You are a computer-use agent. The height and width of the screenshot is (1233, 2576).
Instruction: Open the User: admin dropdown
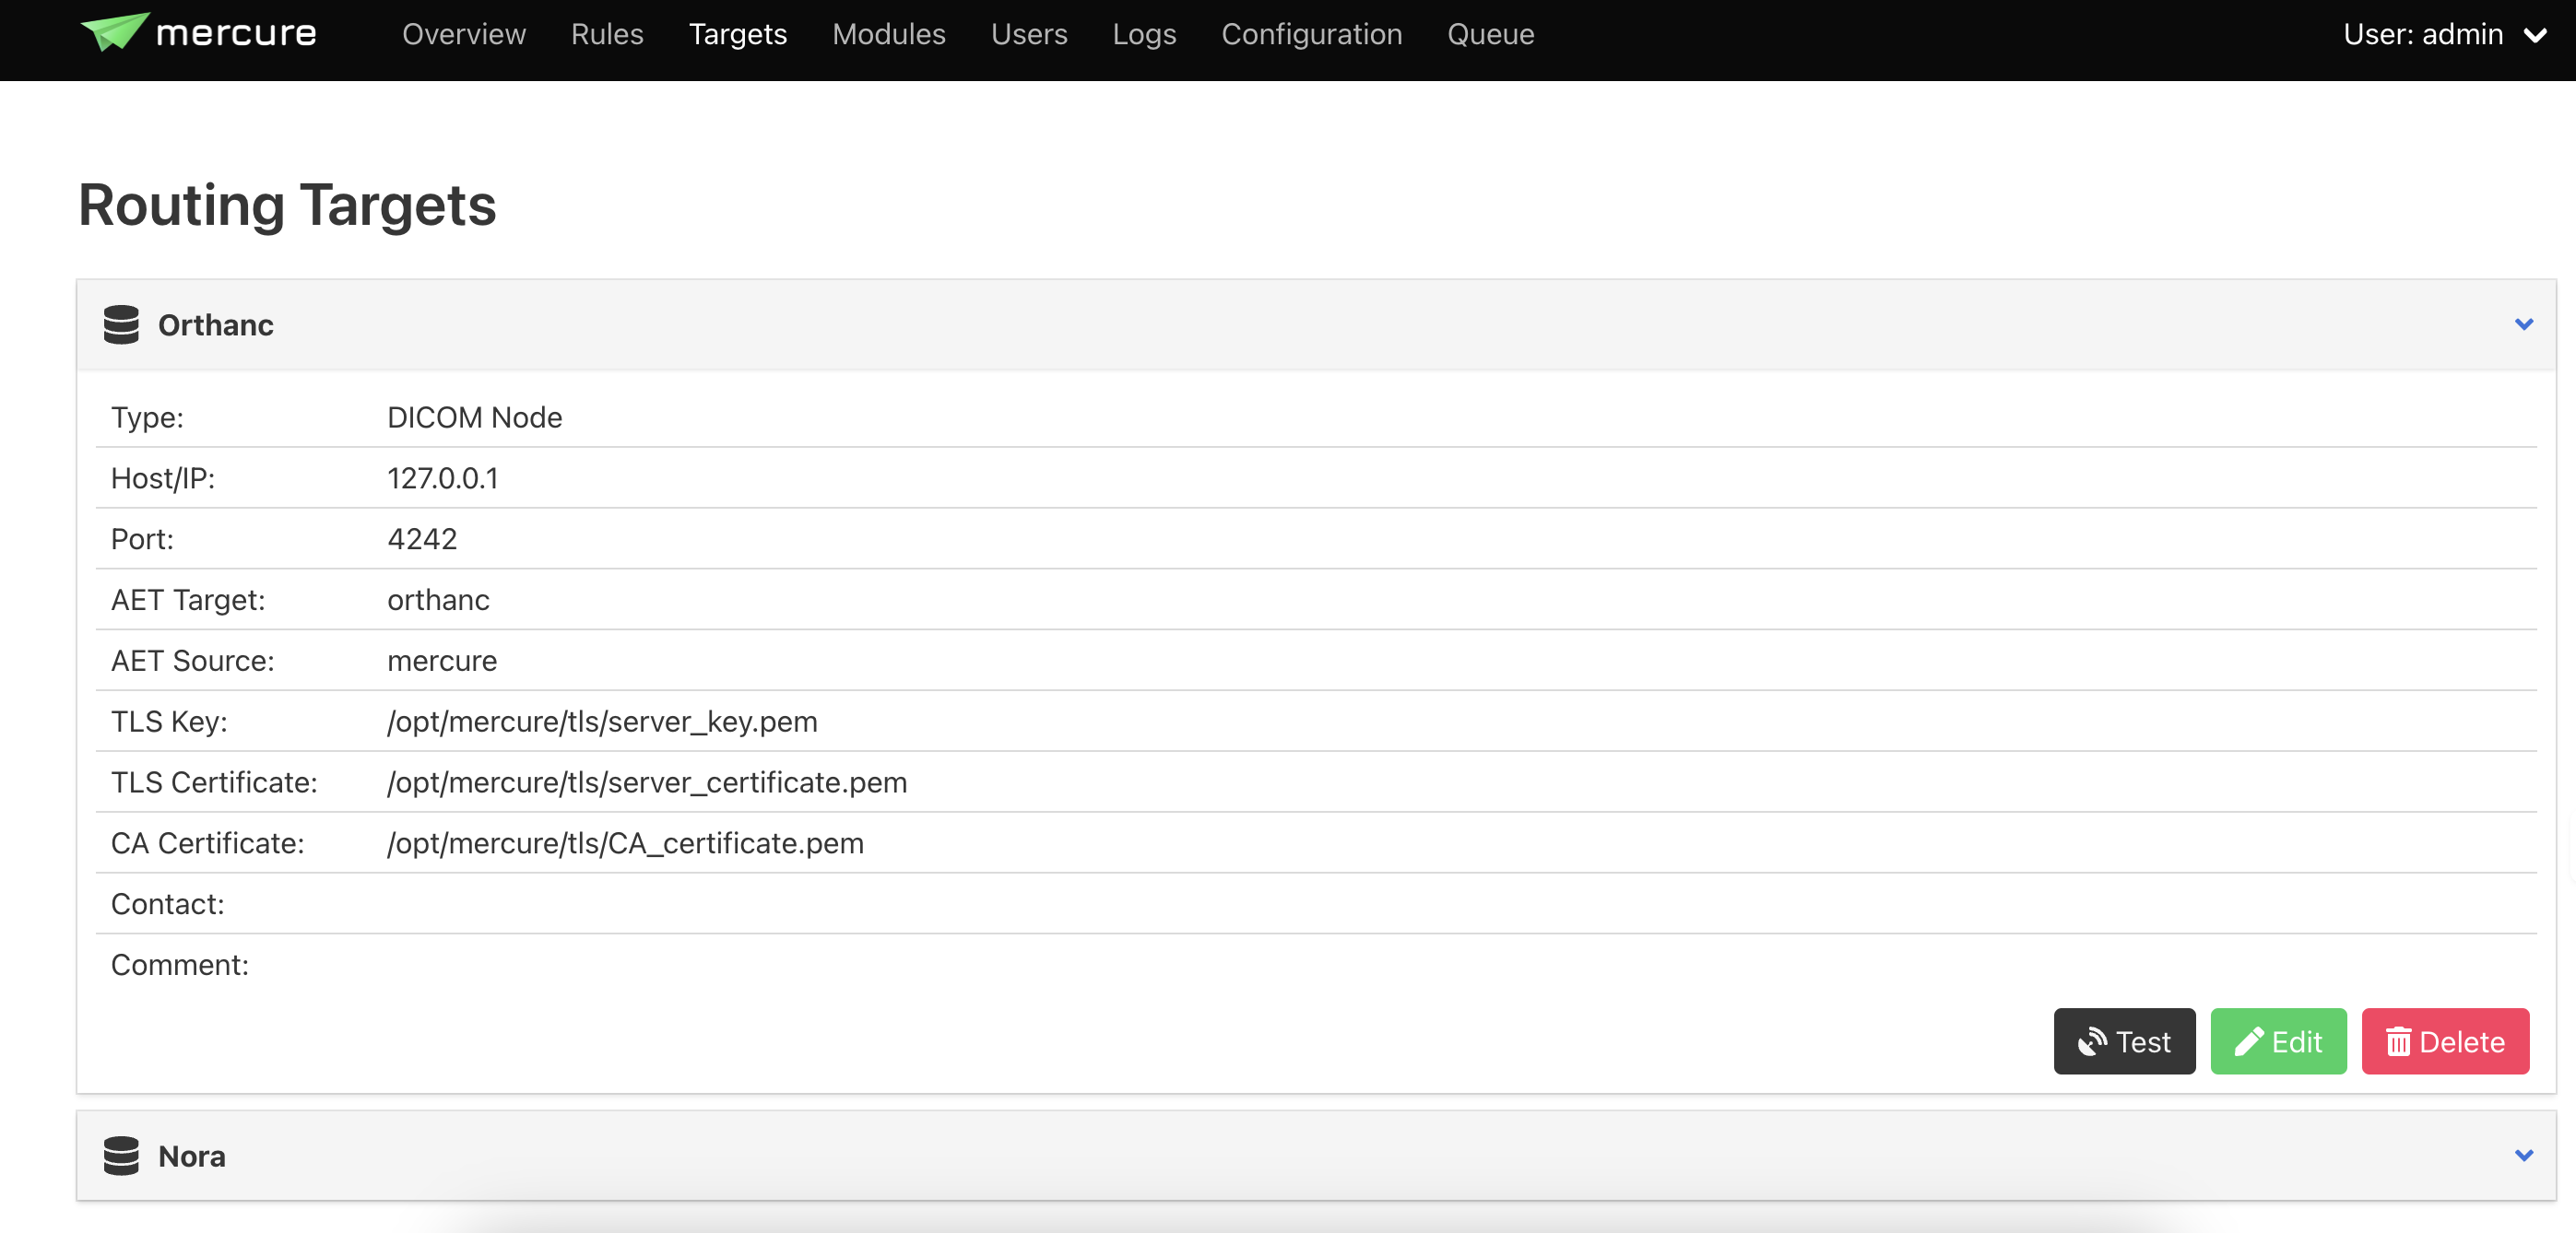pos(2443,35)
